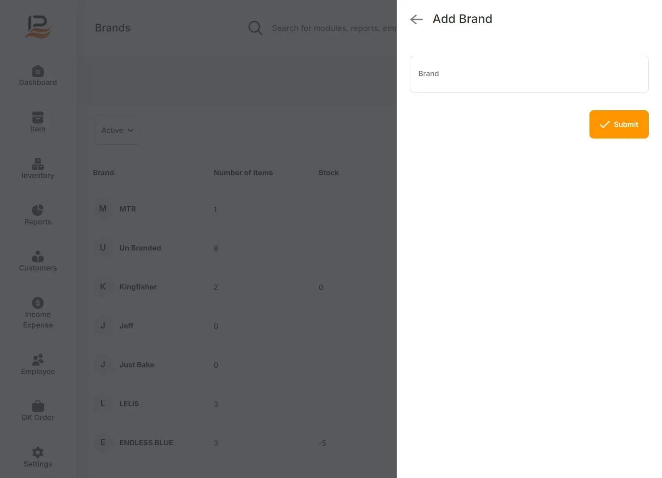
Task: Select the ENDLESS BLUE brand row
Action: coord(242,443)
